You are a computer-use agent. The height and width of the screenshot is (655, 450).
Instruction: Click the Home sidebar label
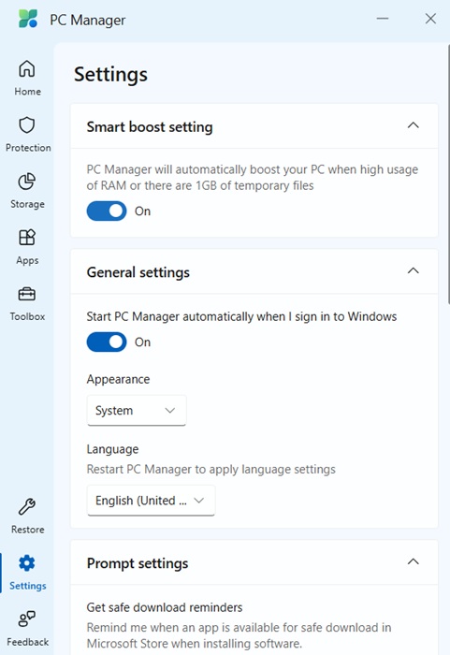27,92
